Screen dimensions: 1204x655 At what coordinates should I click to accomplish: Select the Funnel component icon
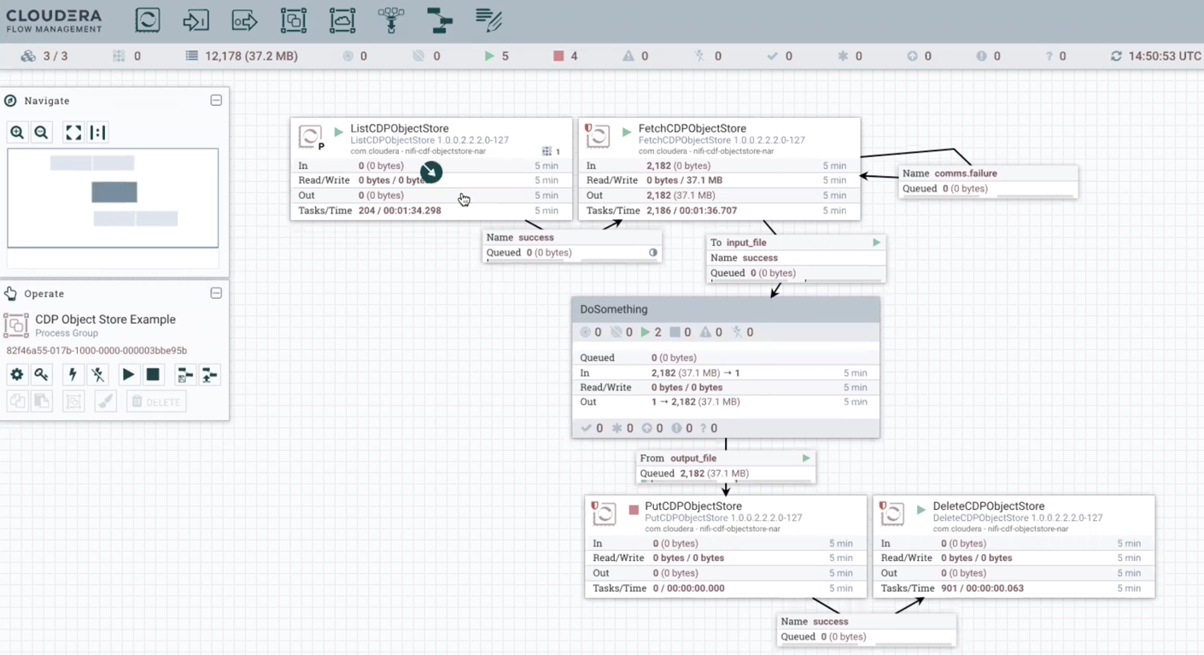pyautogui.click(x=391, y=20)
